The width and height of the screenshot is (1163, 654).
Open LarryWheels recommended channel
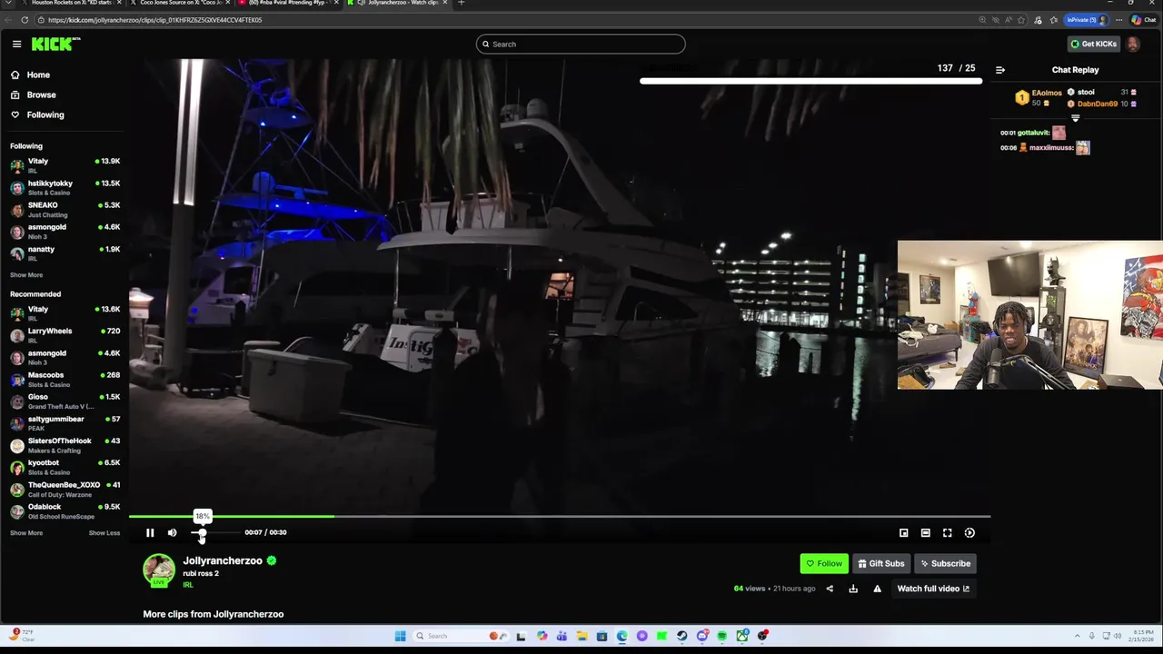pos(65,335)
